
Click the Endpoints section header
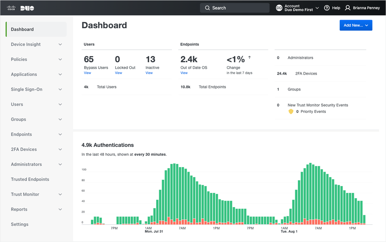[x=190, y=44]
